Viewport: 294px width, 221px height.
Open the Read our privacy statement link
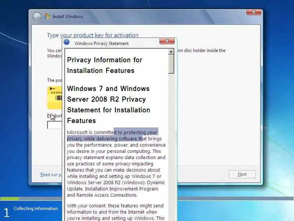51,175
